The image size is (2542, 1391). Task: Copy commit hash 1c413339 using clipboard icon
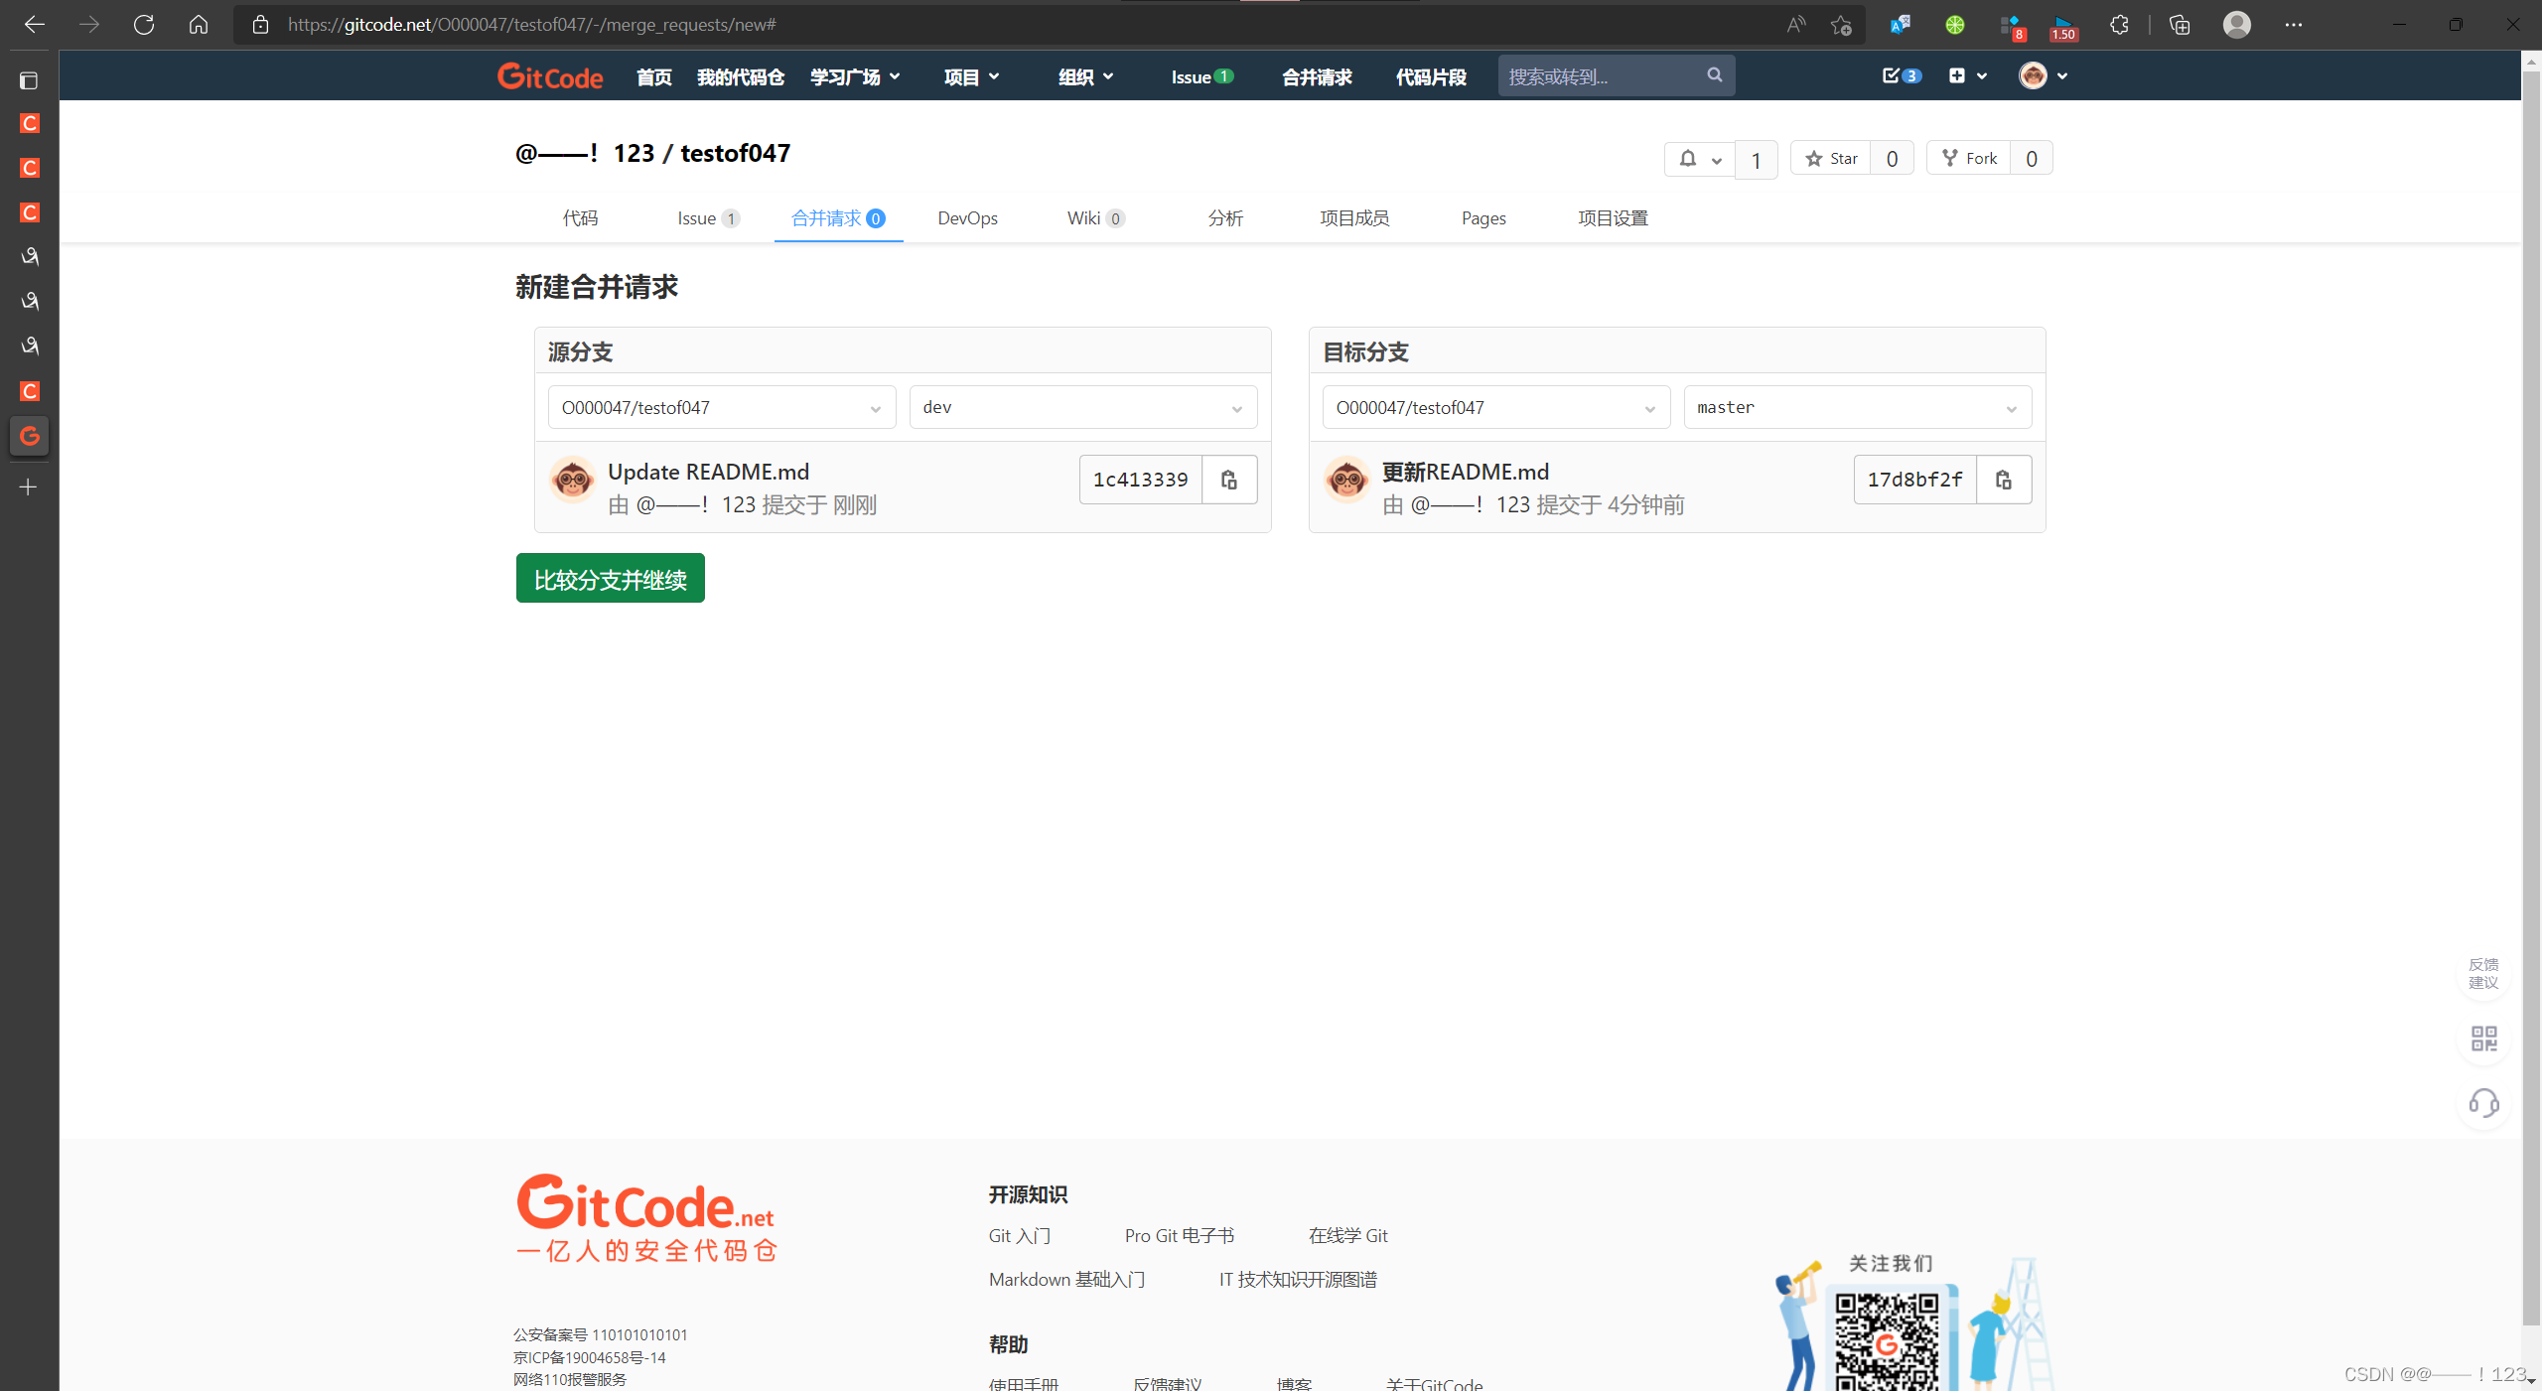(1228, 479)
